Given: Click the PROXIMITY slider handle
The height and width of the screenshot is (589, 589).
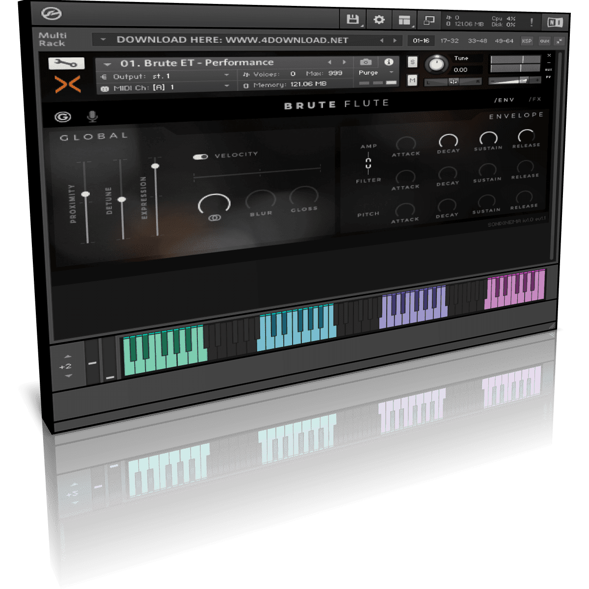Looking at the screenshot, I should pos(85,194).
